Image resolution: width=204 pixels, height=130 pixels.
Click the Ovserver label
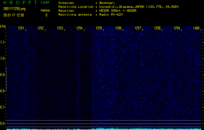pos(66,3)
